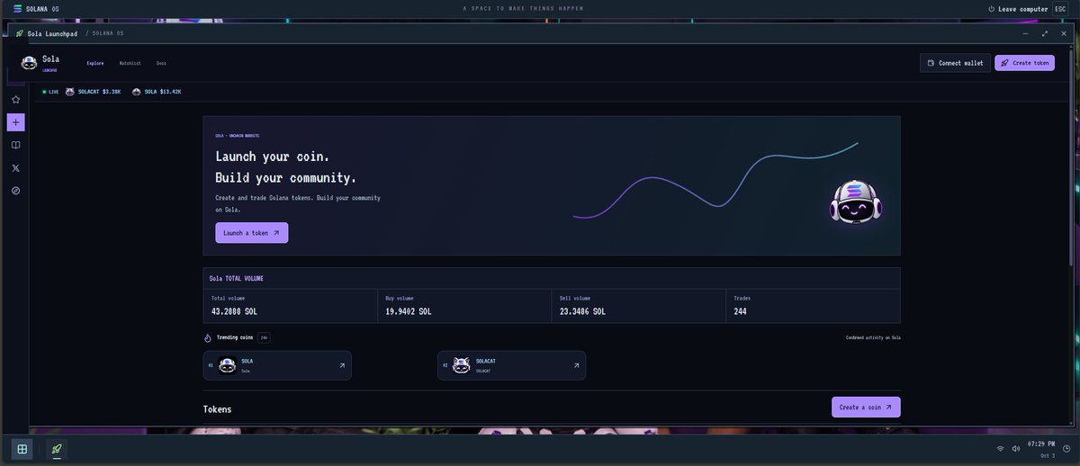The image size is (1080, 466).
Task: Open the X (Twitter) sidebar icon
Action: coord(15,168)
